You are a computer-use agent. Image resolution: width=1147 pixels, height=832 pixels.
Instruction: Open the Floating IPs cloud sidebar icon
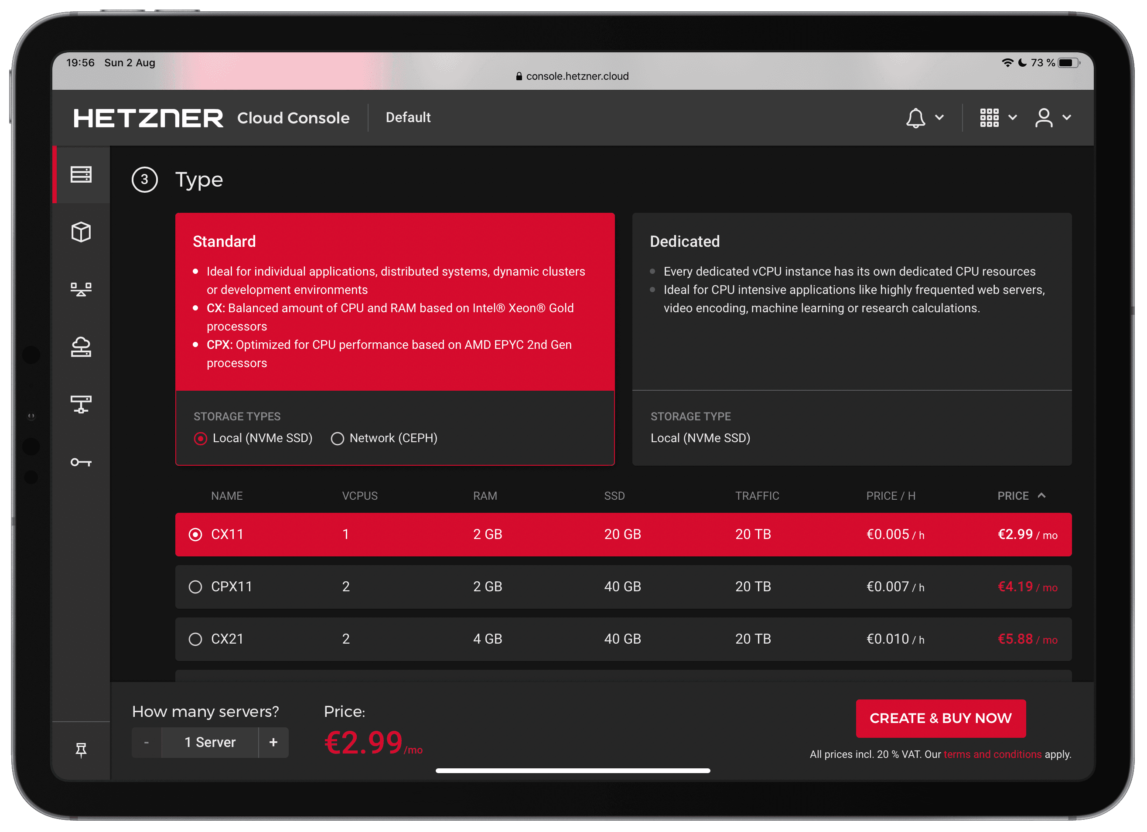81,347
